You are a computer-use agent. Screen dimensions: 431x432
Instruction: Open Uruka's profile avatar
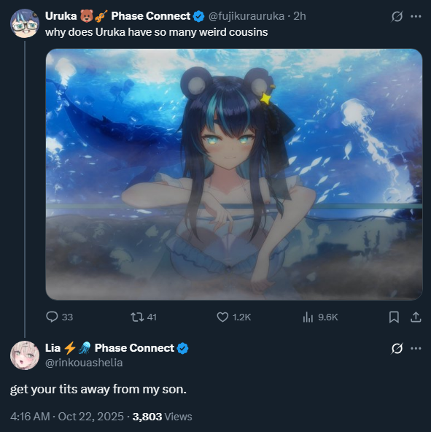click(25, 23)
